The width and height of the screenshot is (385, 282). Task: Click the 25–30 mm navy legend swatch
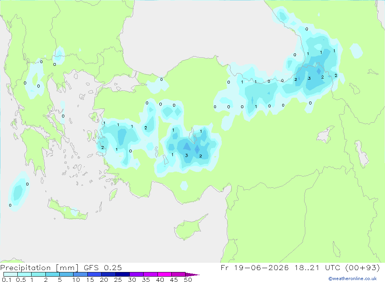point(122,274)
